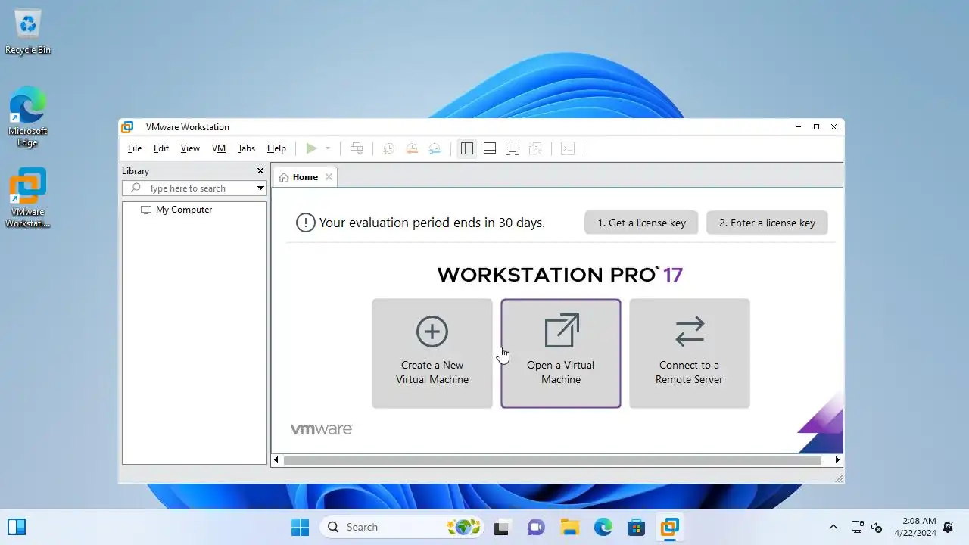Open the power options dropdown arrow
Viewport: 969px width, 545px height.
[328, 148]
